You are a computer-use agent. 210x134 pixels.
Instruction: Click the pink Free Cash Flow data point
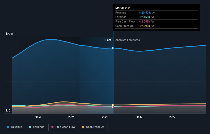click(113, 107)
